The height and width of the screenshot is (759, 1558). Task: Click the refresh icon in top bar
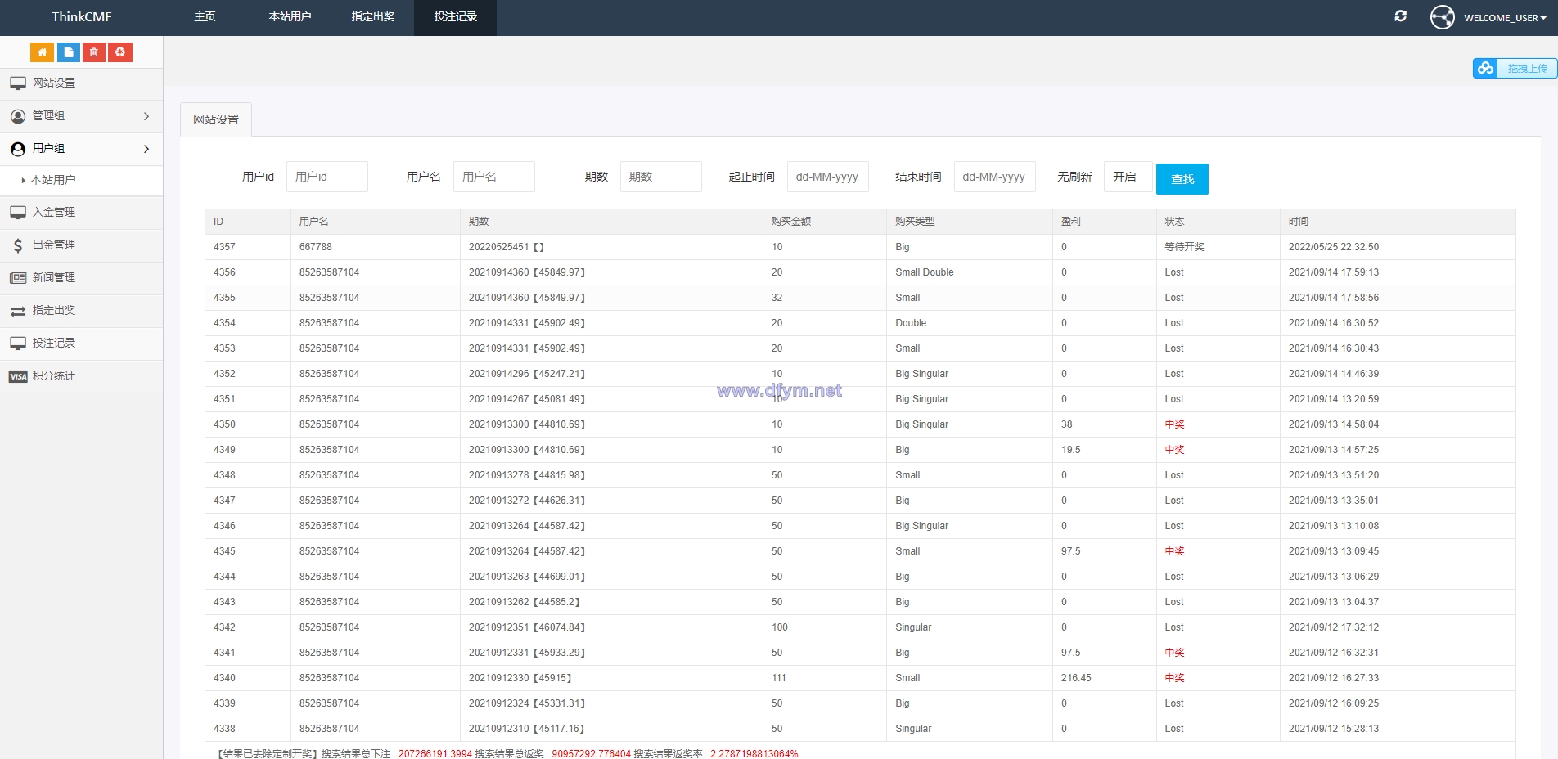pyautogui.click(x=1400, y=16)
